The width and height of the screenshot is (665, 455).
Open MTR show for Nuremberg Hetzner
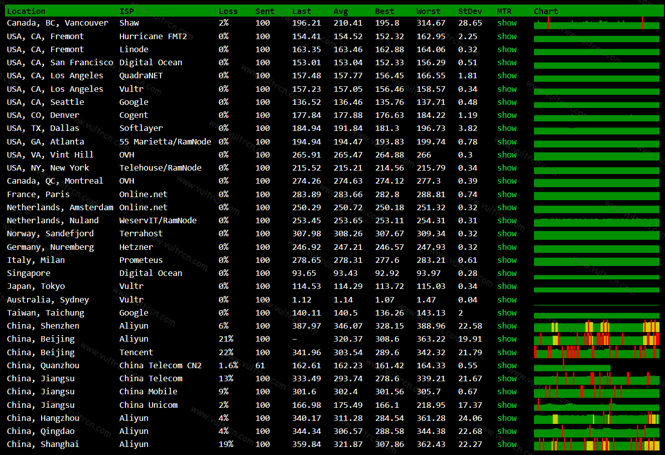pyautogui.click(x=507, y=247)
